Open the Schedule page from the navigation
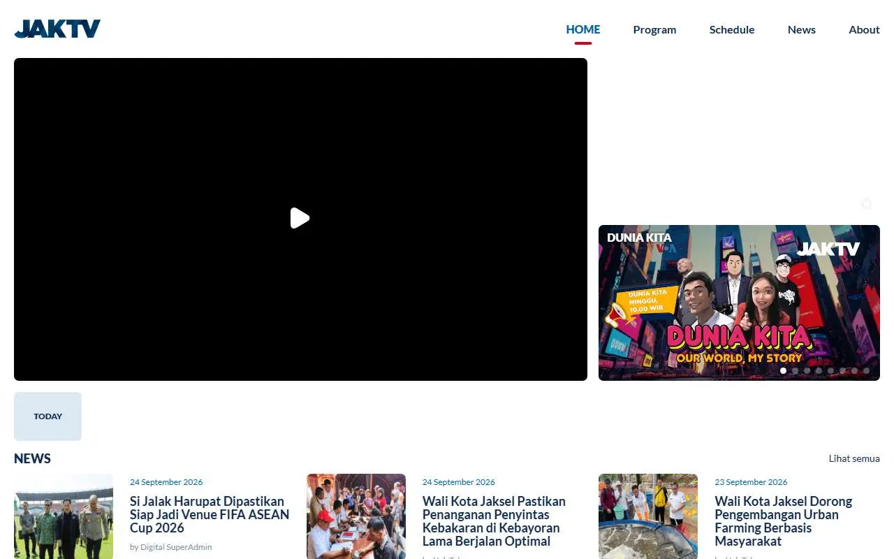 click(x=732, y=29)
